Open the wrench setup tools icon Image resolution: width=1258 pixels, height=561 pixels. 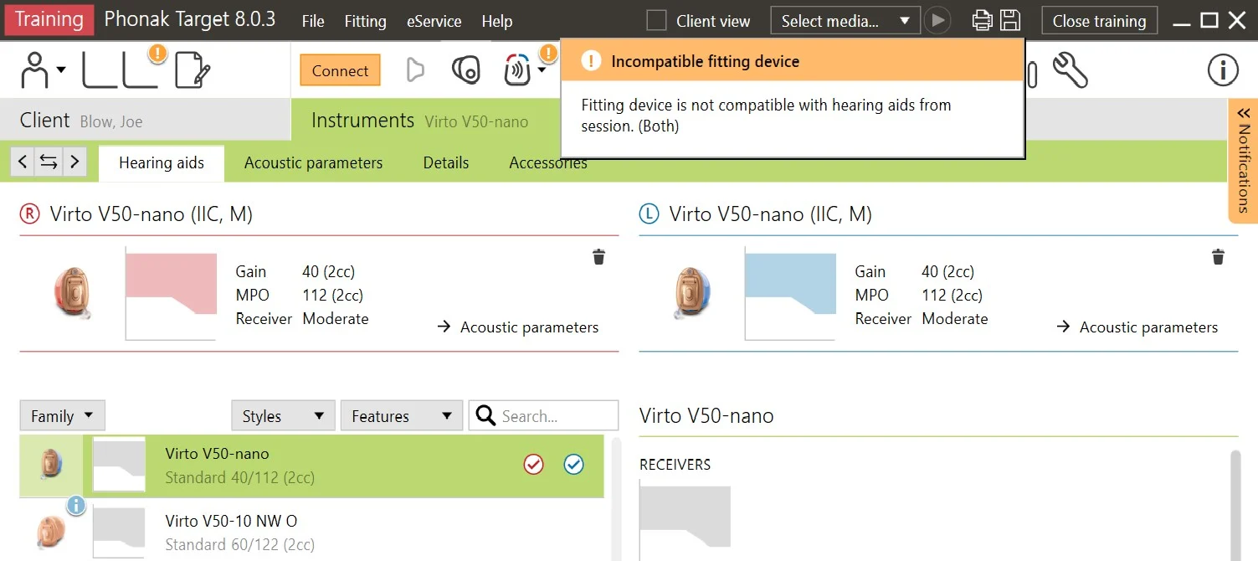(1069, 70)
